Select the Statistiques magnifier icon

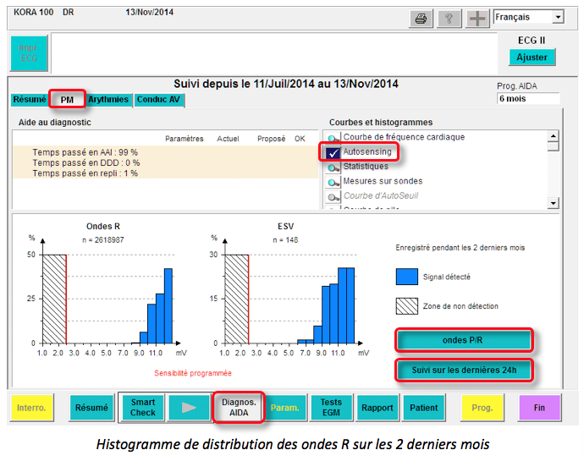click(x=333, y=167)
